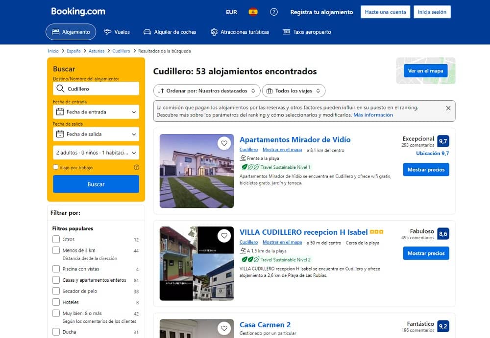Go to the Alquiler de coches tab
Screen dimensions: 490x338
(170, 32)
